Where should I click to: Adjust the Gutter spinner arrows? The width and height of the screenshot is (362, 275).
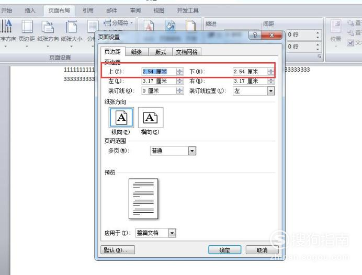coord(180,90)
